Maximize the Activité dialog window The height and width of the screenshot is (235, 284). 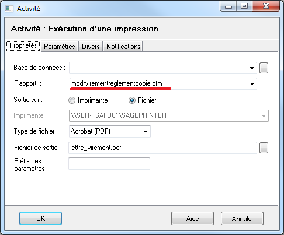tap(244, 6)
